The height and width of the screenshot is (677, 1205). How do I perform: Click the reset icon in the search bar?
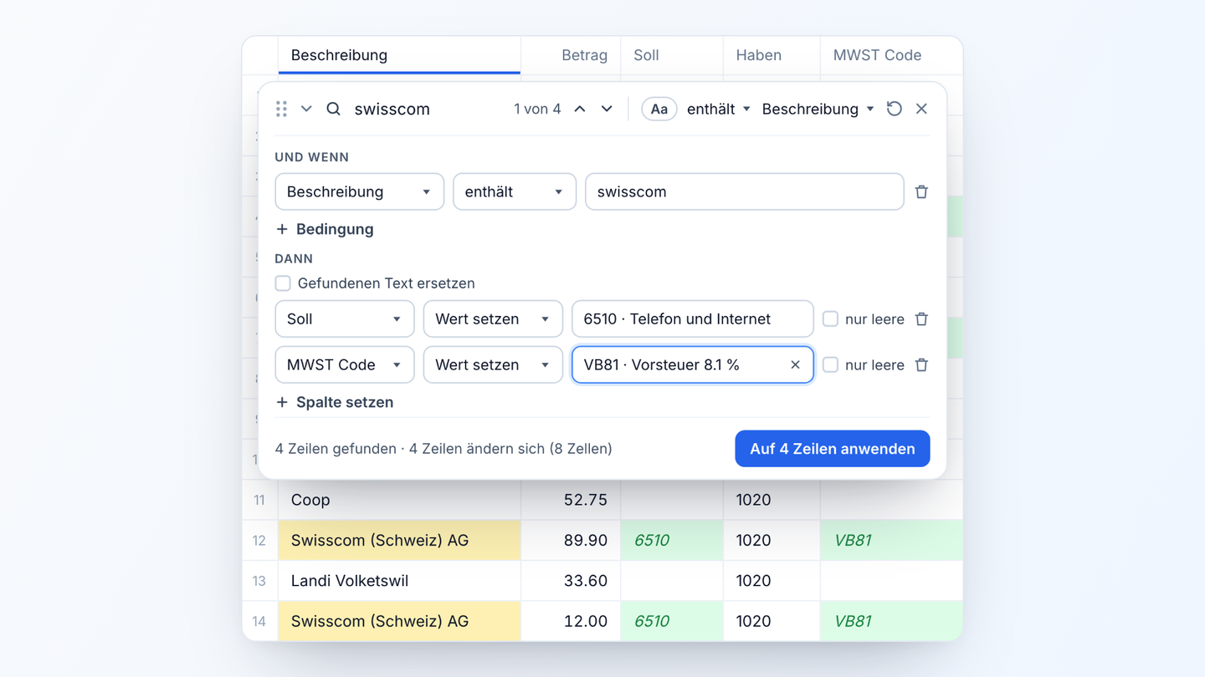point(894,109)
